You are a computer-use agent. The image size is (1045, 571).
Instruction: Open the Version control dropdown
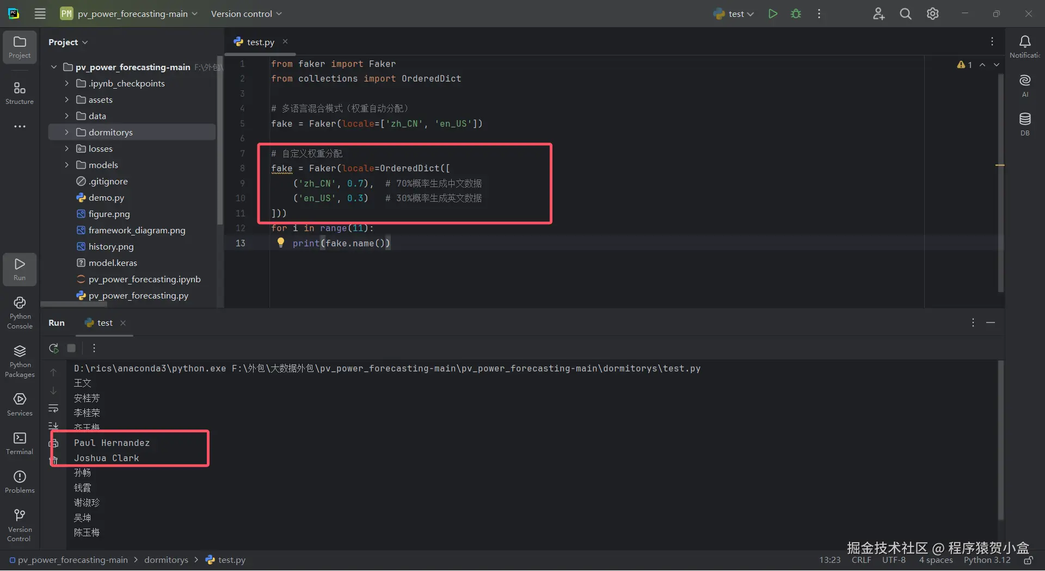pyautogui.click(x=246, y=14)
